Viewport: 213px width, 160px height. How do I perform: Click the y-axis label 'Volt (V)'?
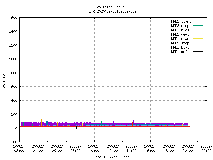4,80
